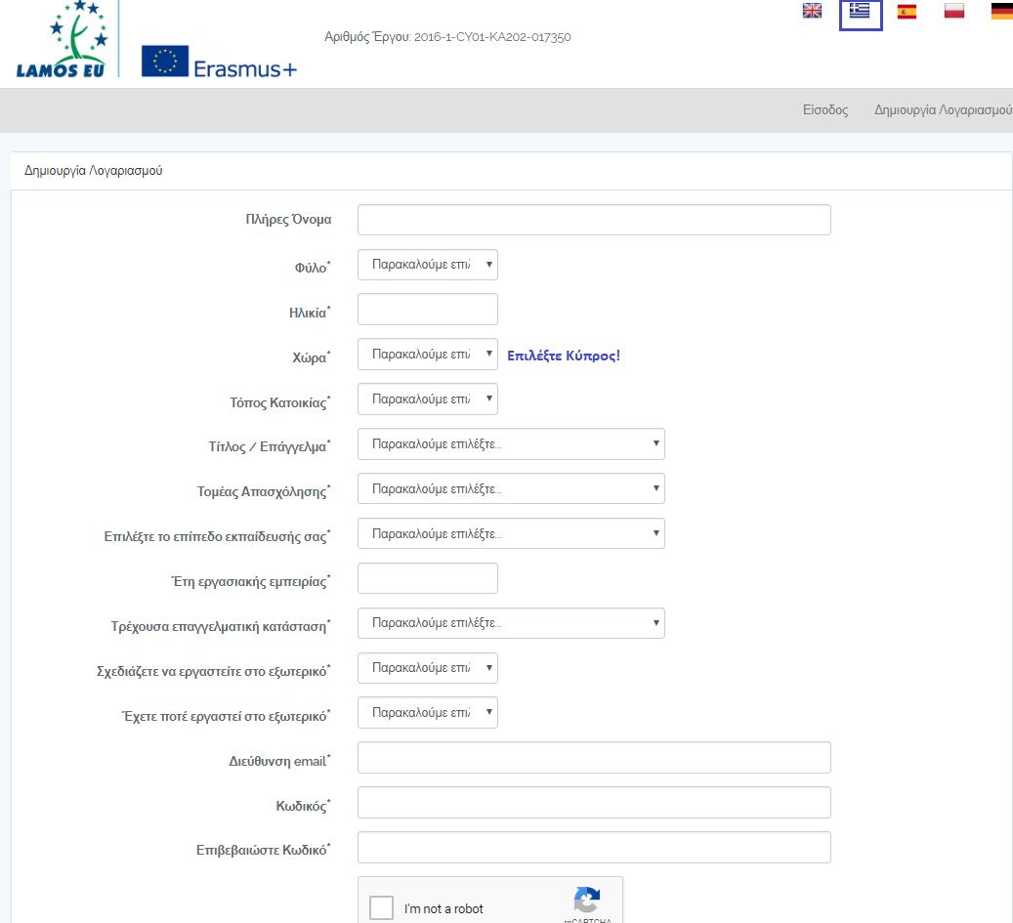Click the reCAPTCHA logo icon
The image size is (1013, 923).
(587, 900)
